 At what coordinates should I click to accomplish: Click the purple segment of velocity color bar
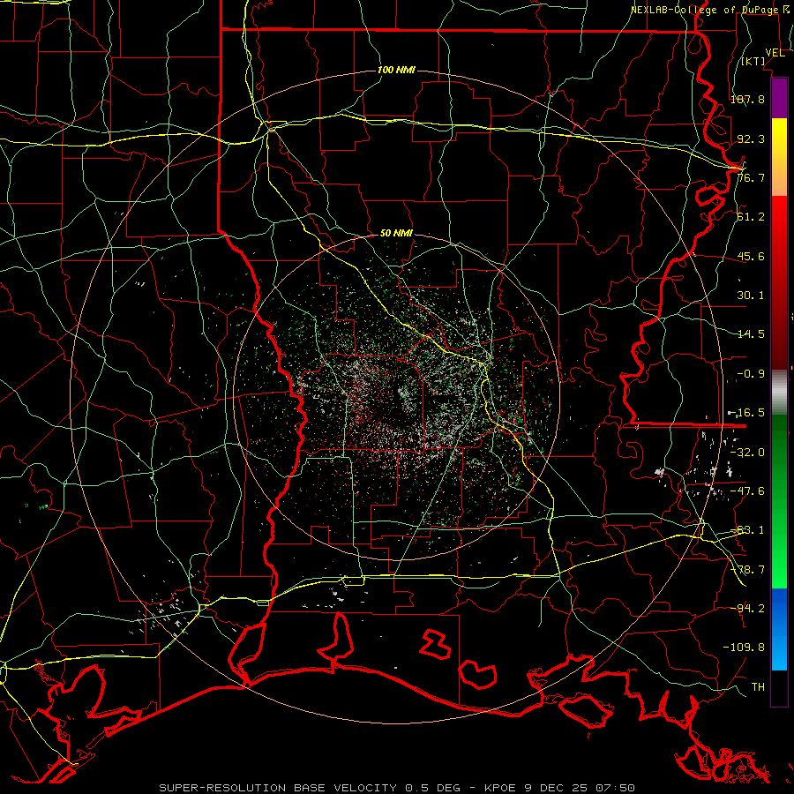point(779,98)
